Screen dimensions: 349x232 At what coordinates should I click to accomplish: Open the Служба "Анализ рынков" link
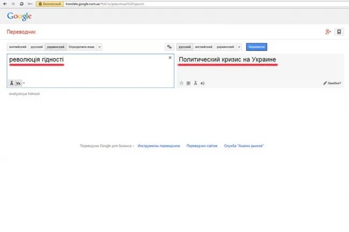(244, 146)
